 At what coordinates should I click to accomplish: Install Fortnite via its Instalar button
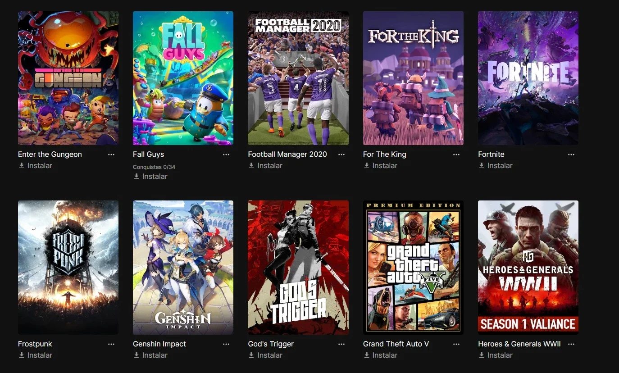(496, 166)
